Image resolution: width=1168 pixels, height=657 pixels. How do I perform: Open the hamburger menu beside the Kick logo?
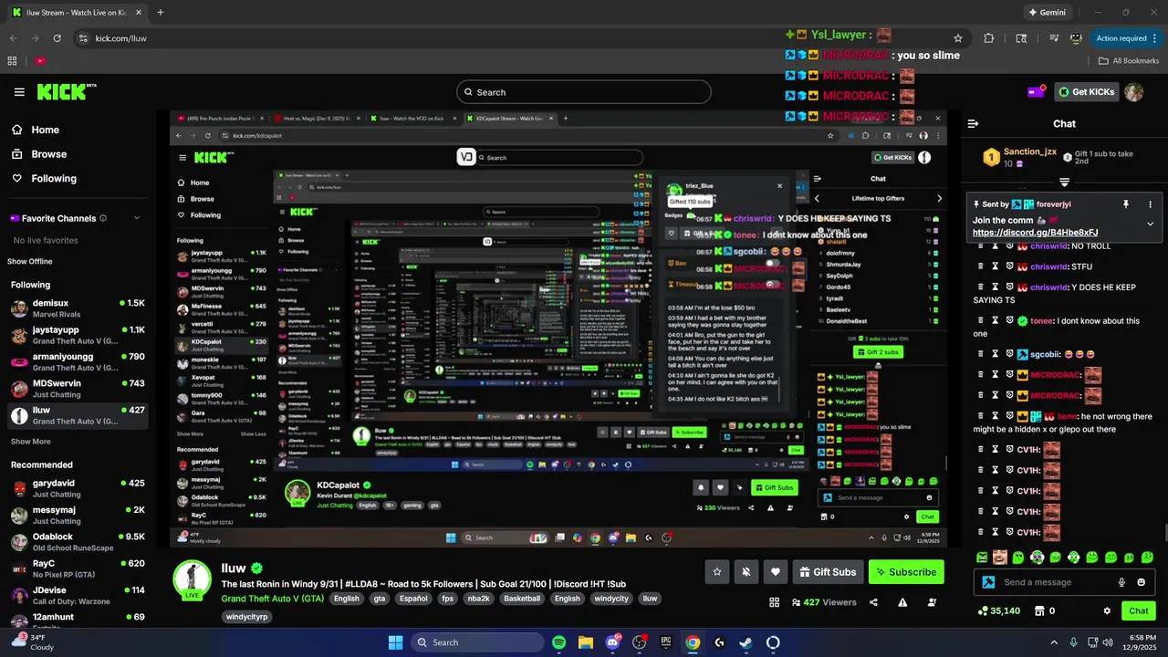[19, 92]
